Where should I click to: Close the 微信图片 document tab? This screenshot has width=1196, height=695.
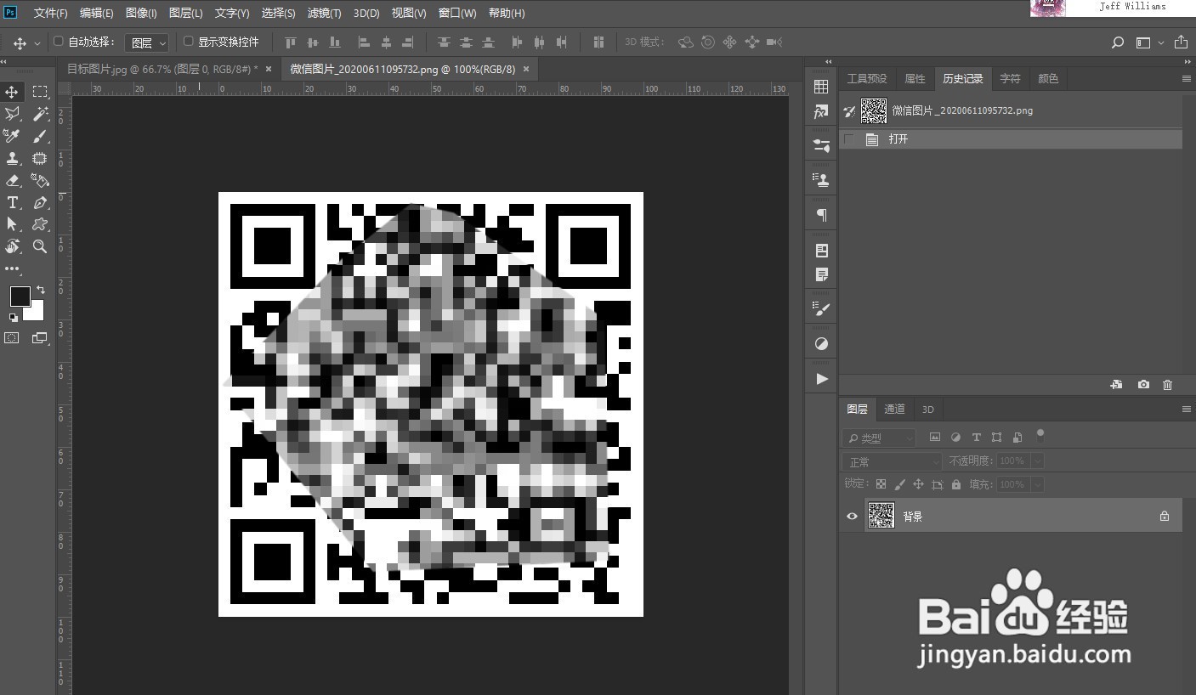coord(526,70)
